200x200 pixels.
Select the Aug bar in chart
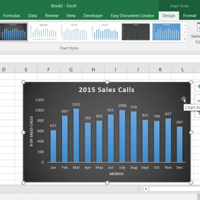[134, 137]
